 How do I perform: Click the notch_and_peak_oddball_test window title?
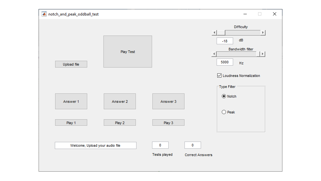click(x=74, y=14)
